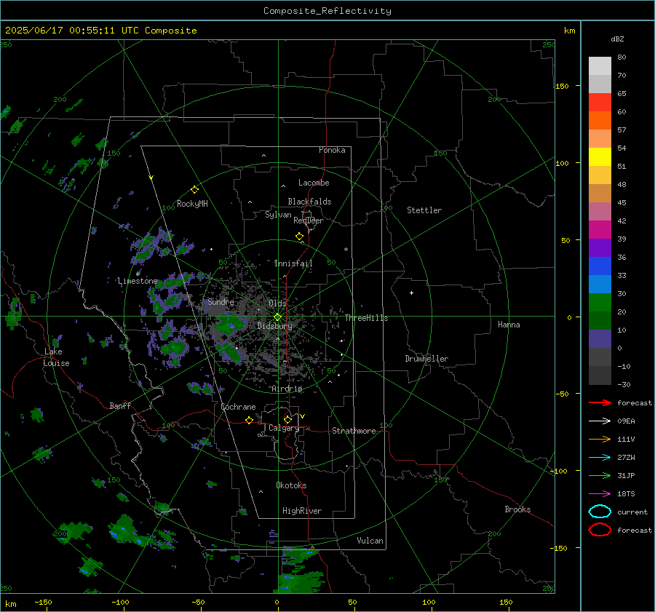This screenshot has width=655, height=612.
Task: Click the HighRiver label
Action: click(x=301, y=511)
